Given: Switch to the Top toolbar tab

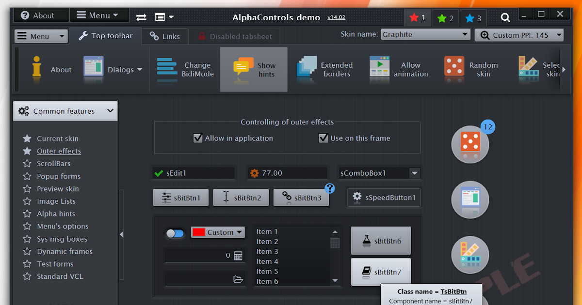Looking at the screenshot, I should [105, 35].
